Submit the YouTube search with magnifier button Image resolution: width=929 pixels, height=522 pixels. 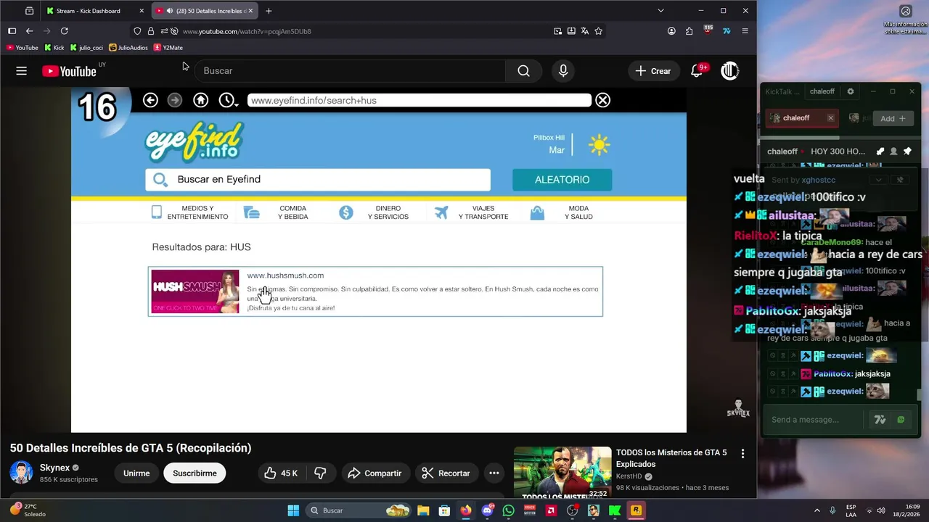[x=523, y=71]
